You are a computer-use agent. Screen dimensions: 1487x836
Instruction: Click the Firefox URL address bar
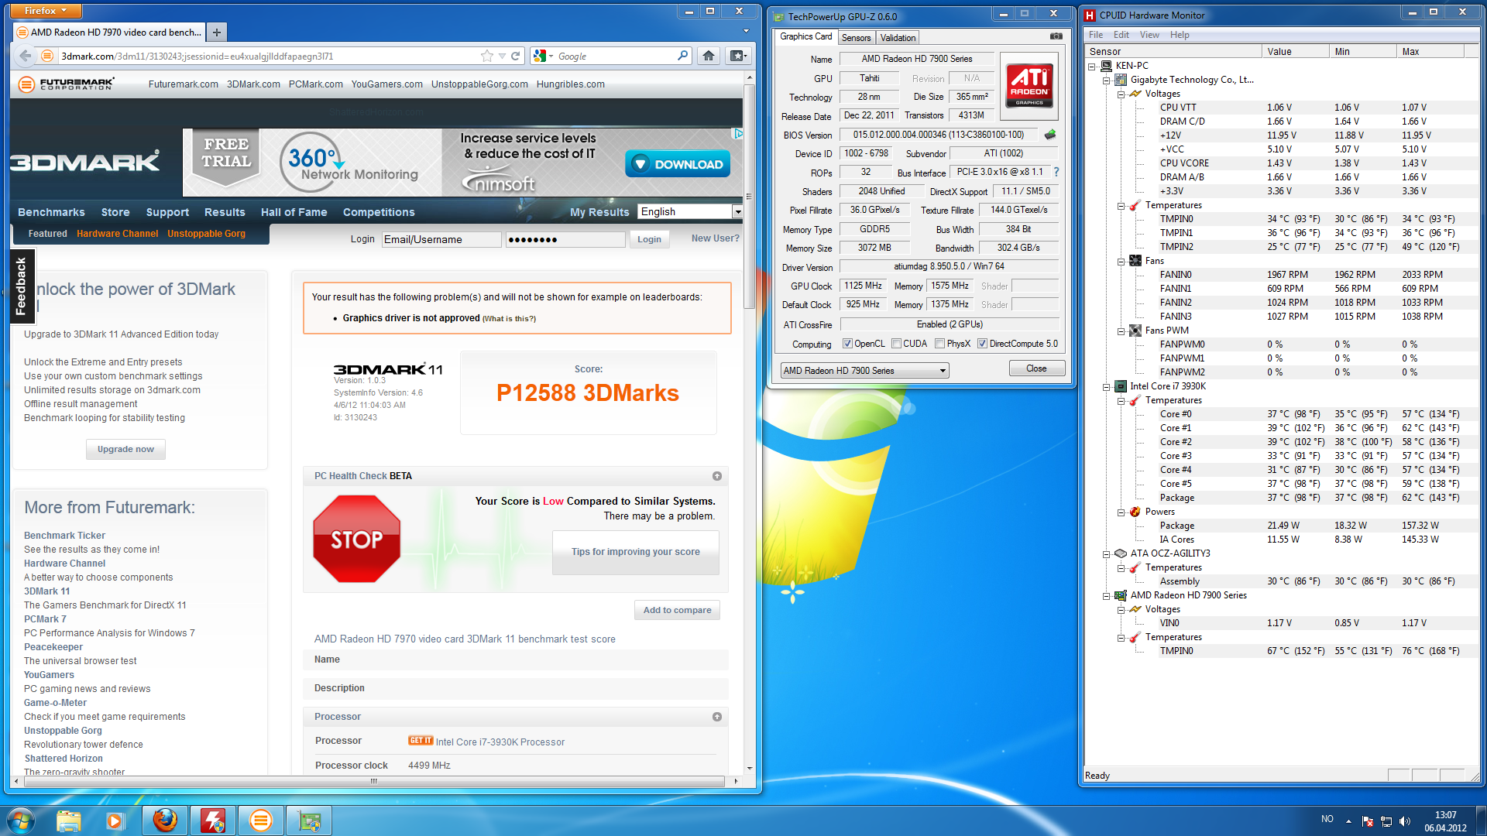click(267, 56)
